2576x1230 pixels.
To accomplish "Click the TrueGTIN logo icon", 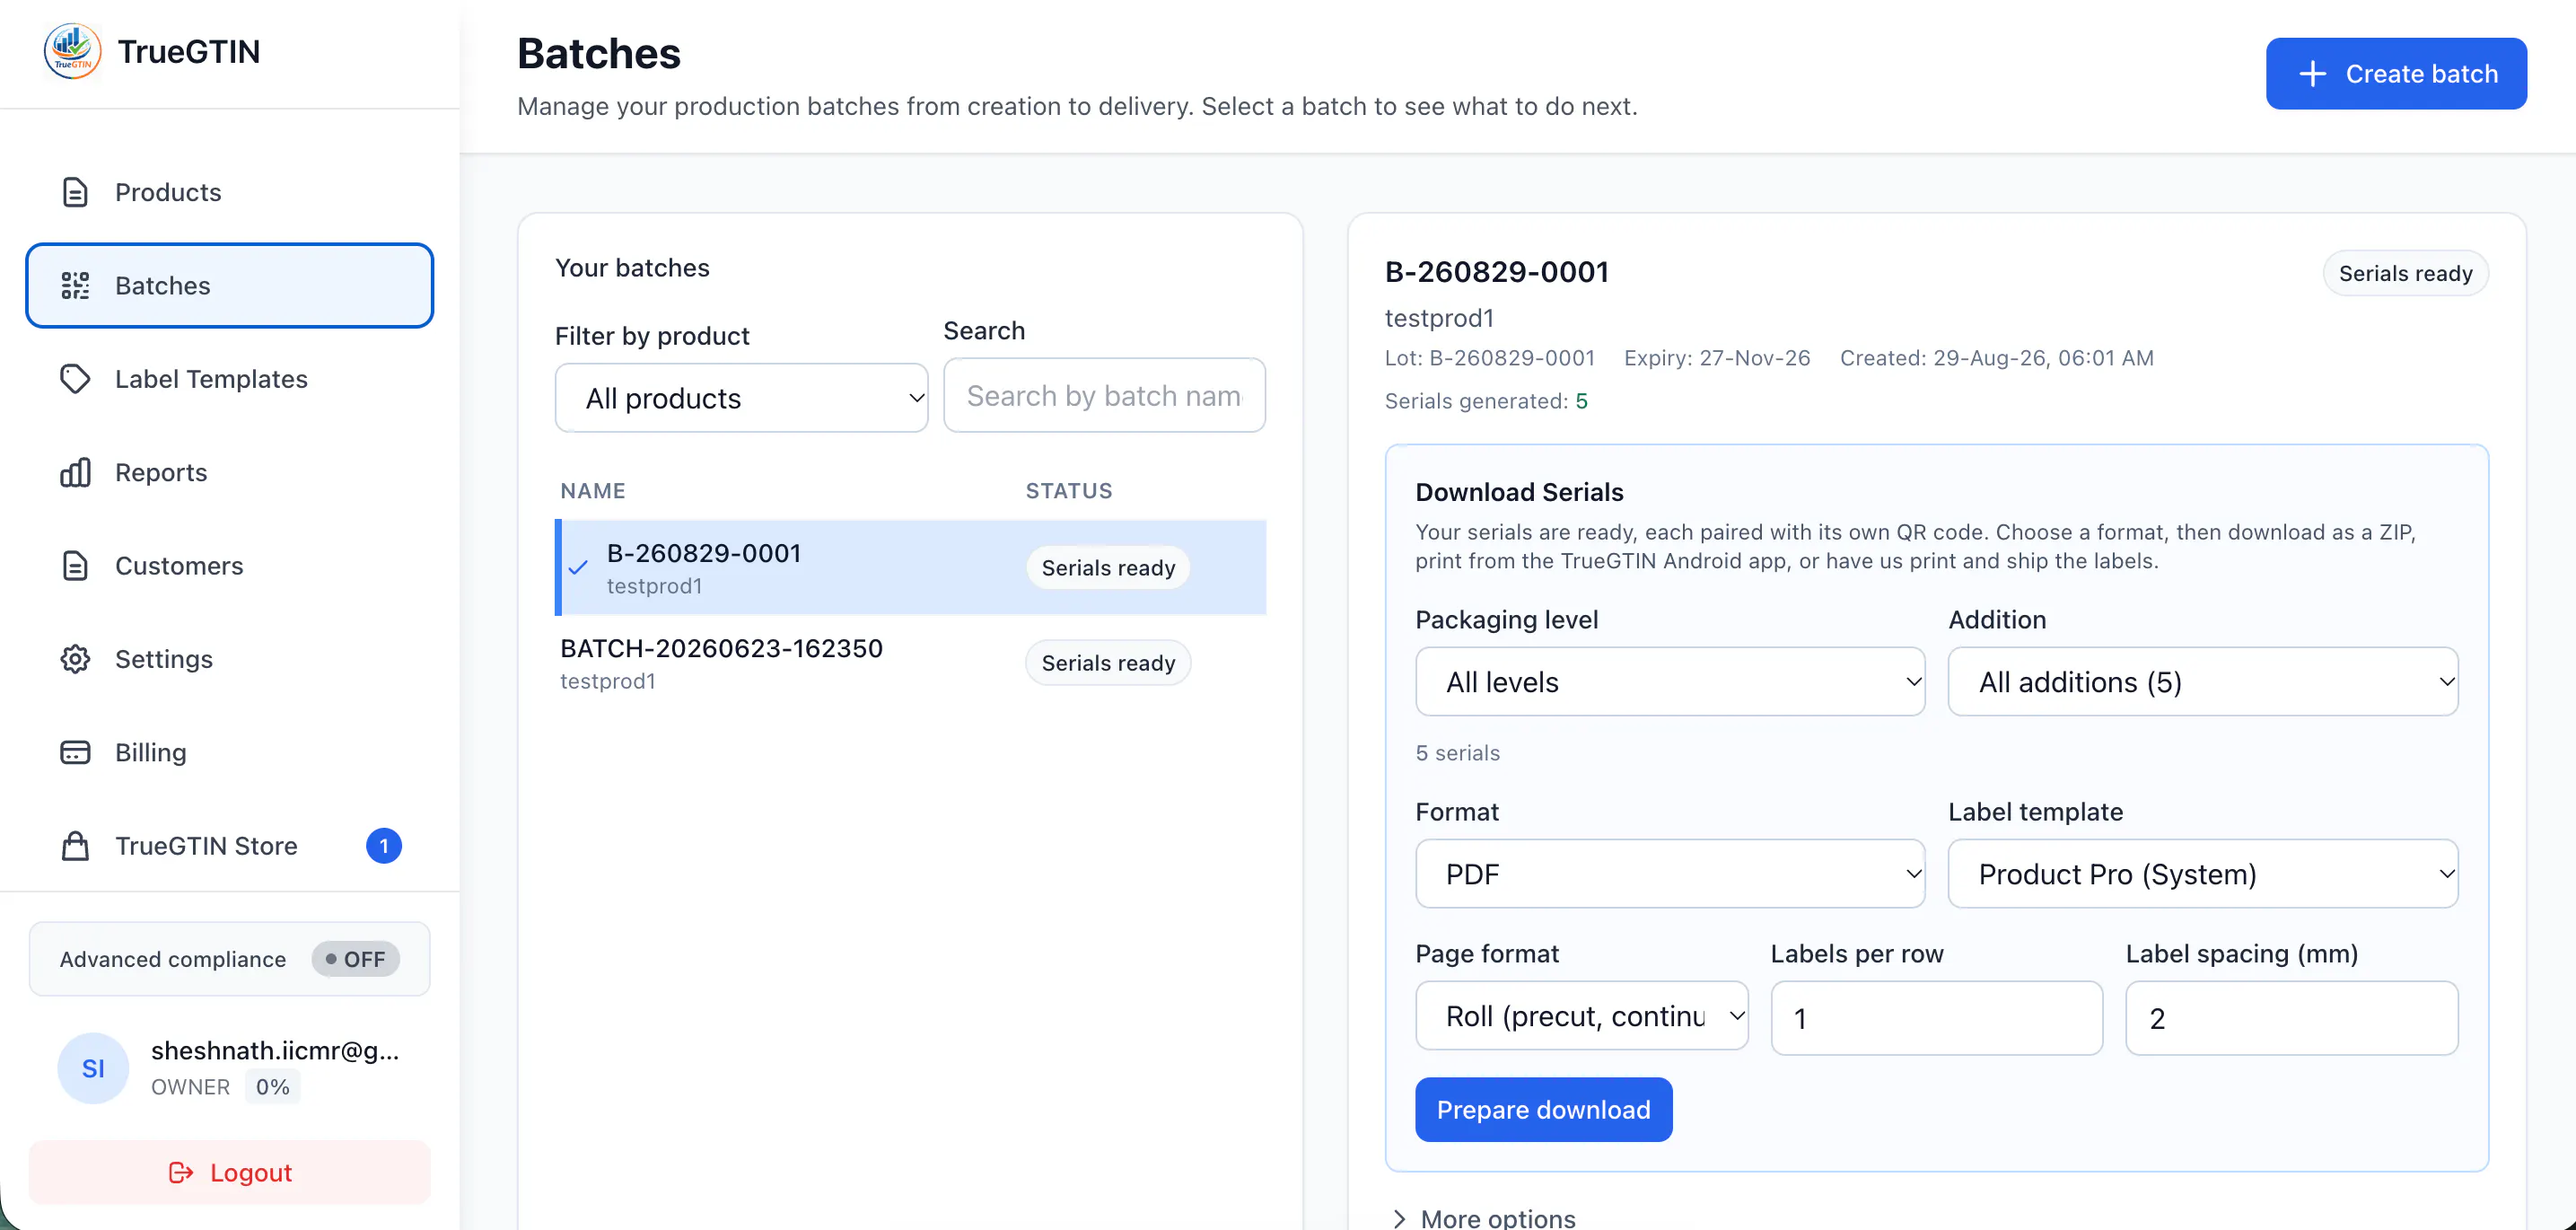I will coord(72,51).
